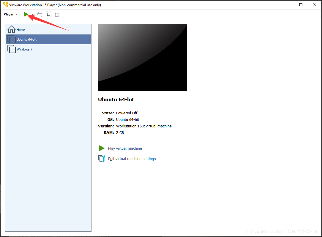The width and height of the screenshot is (322, 237).
Task: Minimize the VMware Player window
Action: coord(288,5)
